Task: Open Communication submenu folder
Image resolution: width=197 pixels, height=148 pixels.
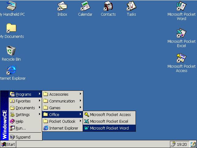Action: 62,101
